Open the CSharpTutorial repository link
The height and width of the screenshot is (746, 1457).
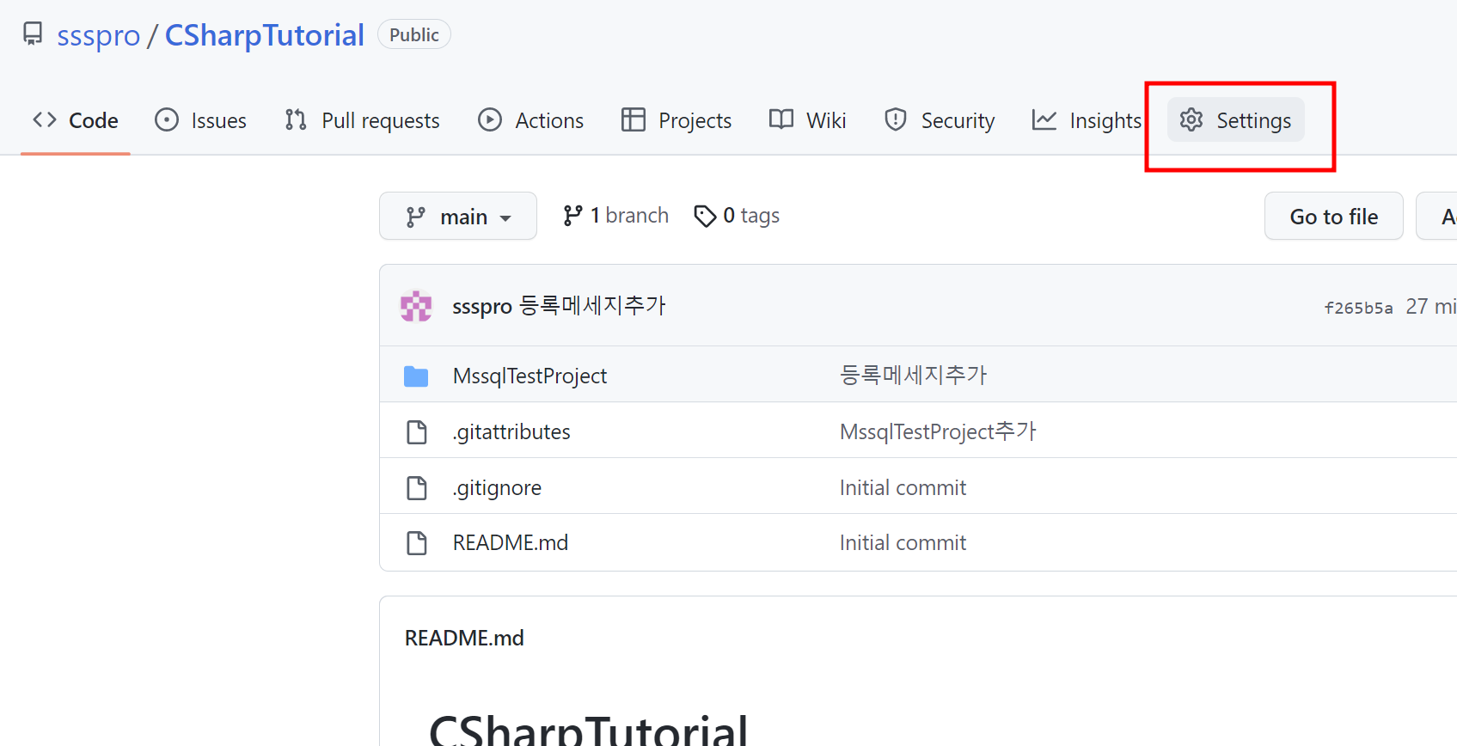pyautogui.click(x=264, y=35)
